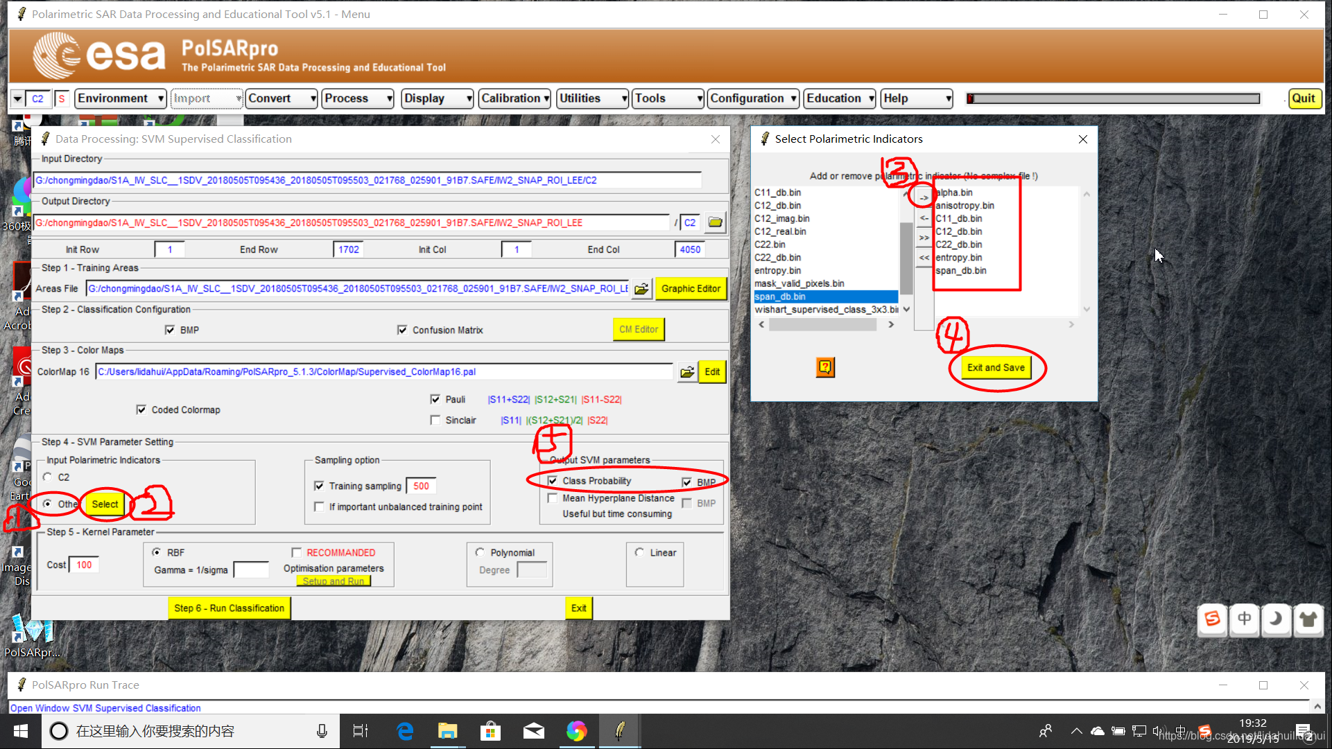Enable the Sinclair color option checkbox
This screenshot has height=749, width=1332.
coord(435,420)
